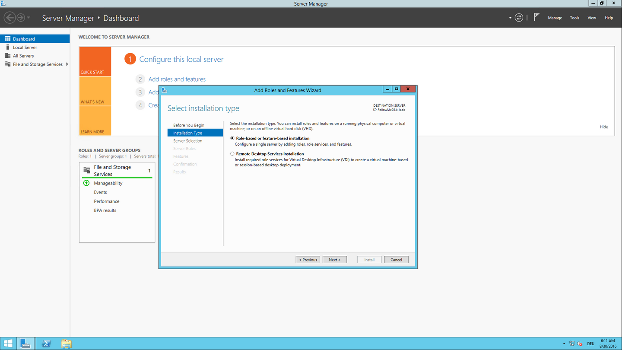622x350 pixels.
Task: Open the Windows Start button
Action: 8,344
